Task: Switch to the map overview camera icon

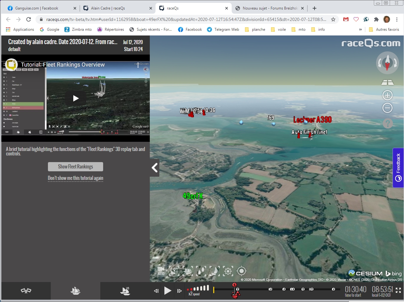Action: point(174,271)
